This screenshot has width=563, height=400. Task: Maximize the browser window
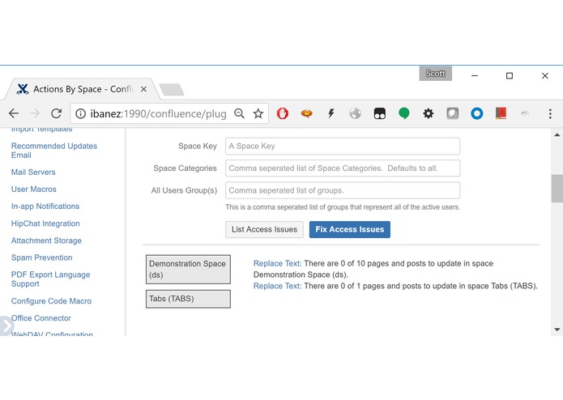click(510, 75)
